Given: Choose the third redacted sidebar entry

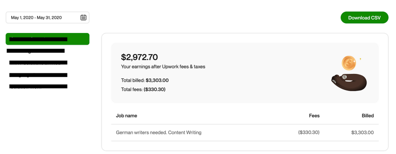Looking at the screenshot, I should pyautogui.click(x=38, y=63).
